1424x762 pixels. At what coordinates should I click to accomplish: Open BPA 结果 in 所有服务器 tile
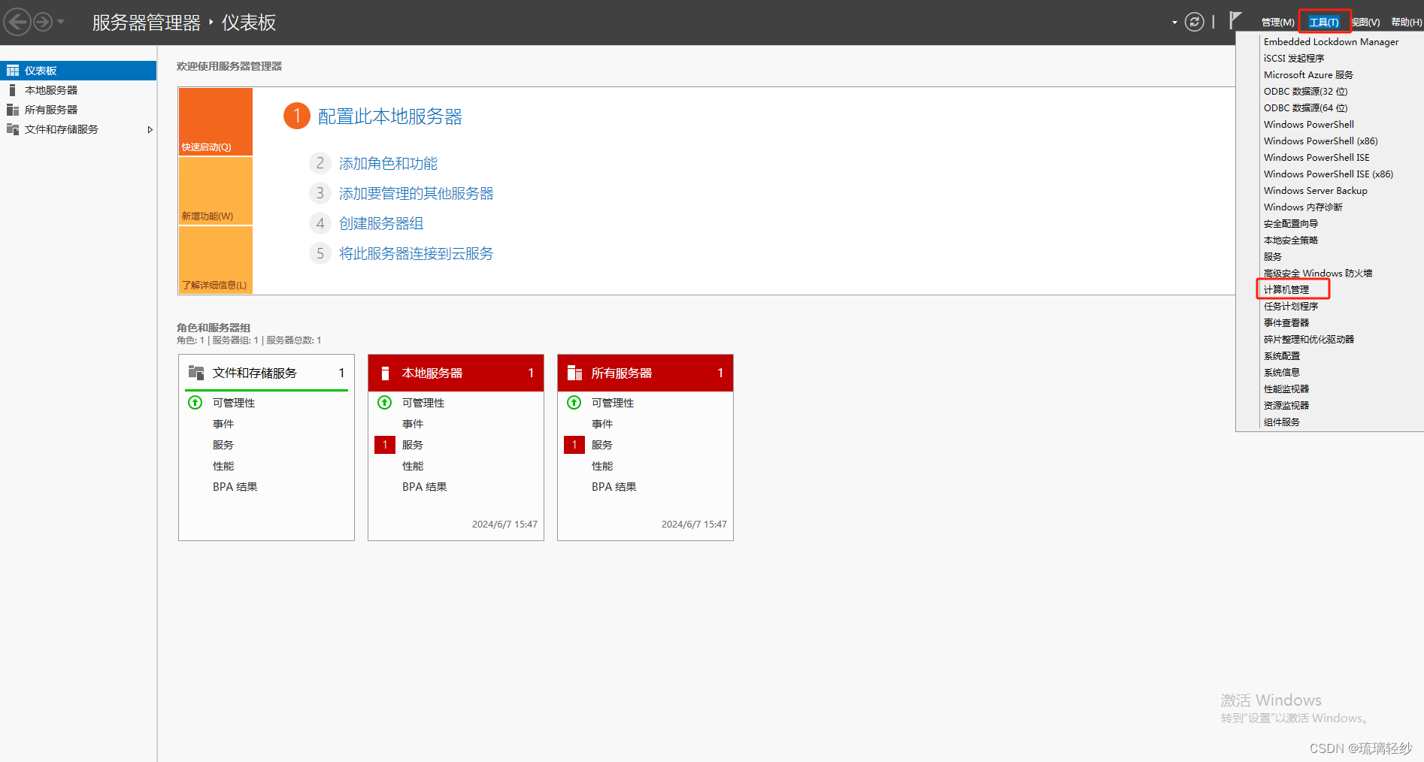[614, 487]
